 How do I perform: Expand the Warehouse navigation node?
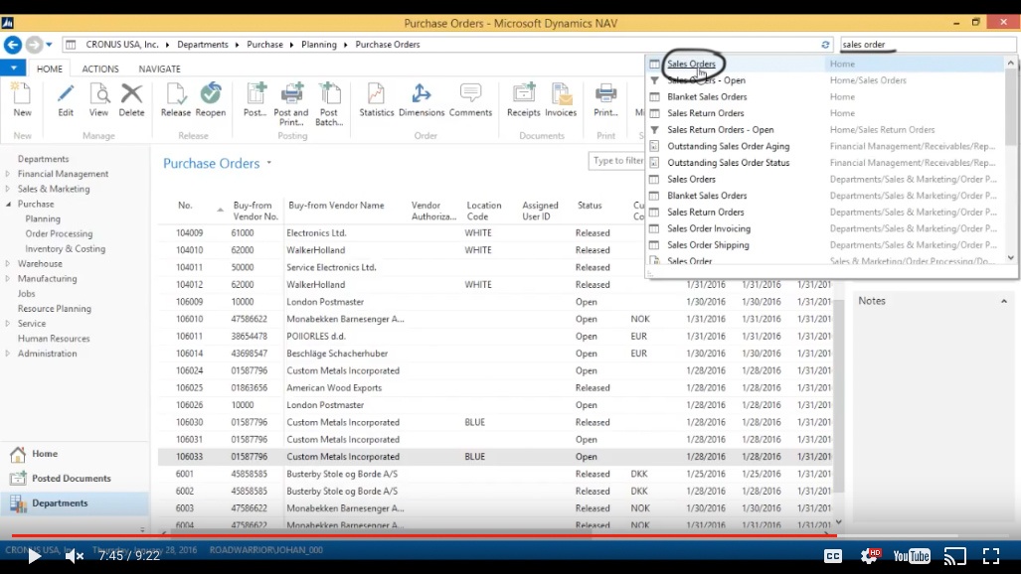(x=8, y=264)
